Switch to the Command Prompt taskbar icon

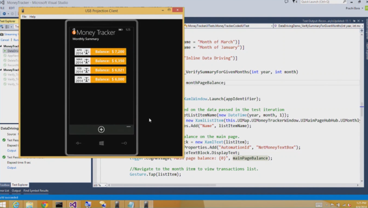pyautogui.click(x=59, y=204)
